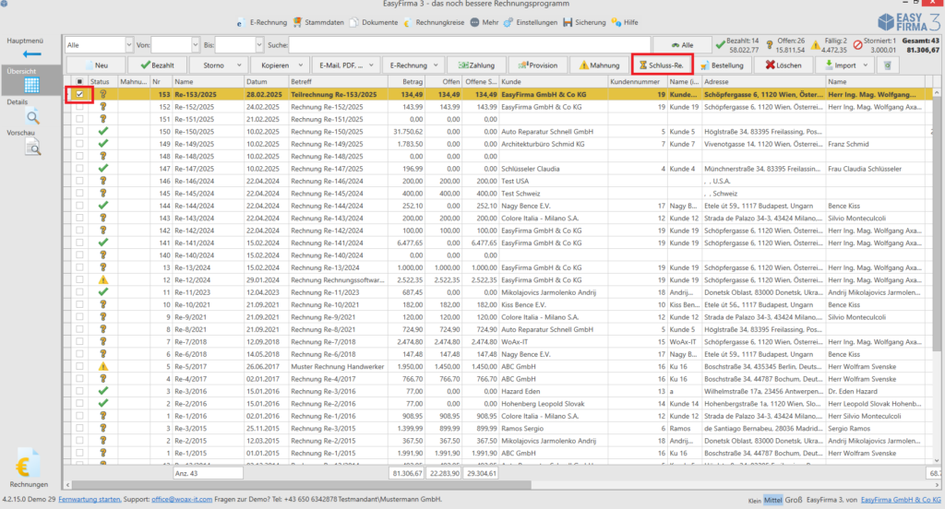Set font size to Groß

tap(793, 500)
